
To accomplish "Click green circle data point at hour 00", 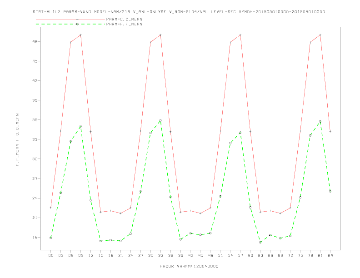I will coord(51,238).
